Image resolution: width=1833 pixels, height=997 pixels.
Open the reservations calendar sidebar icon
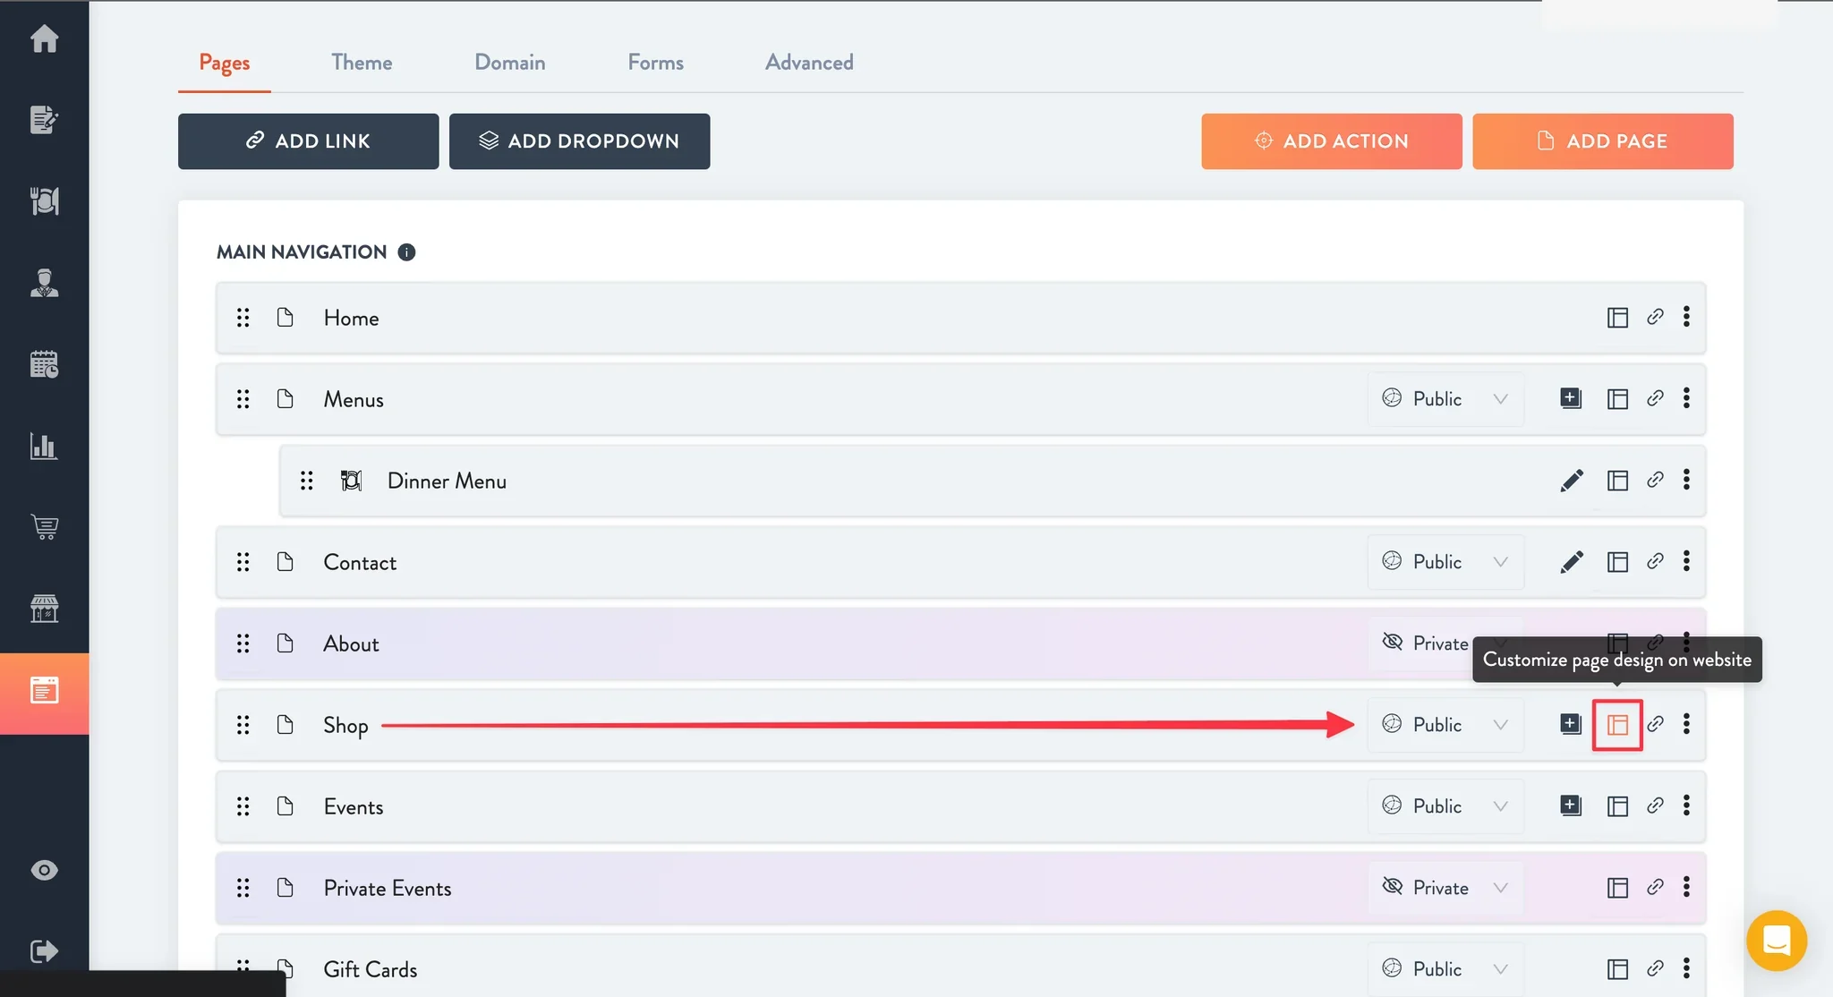click(44, 364)
